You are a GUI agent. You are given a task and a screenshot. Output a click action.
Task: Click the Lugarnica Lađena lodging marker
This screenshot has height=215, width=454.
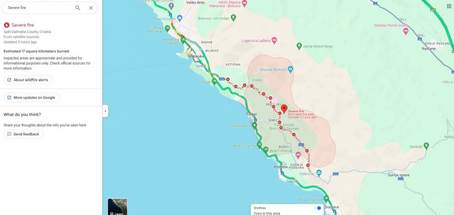coord(274,40)
